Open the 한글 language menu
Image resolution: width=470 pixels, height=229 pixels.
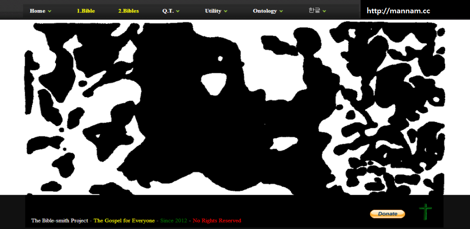point(314,11)
